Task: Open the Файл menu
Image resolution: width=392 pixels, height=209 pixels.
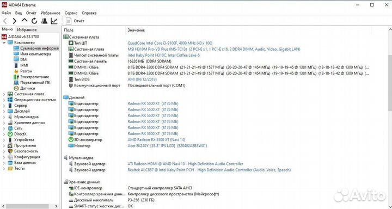Action: pos(6,13)
